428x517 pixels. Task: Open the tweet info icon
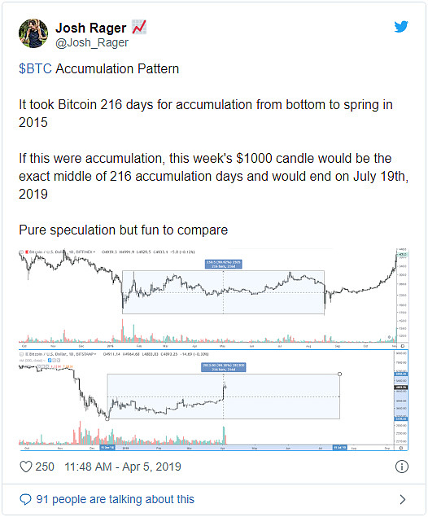(x=402, y=467)
